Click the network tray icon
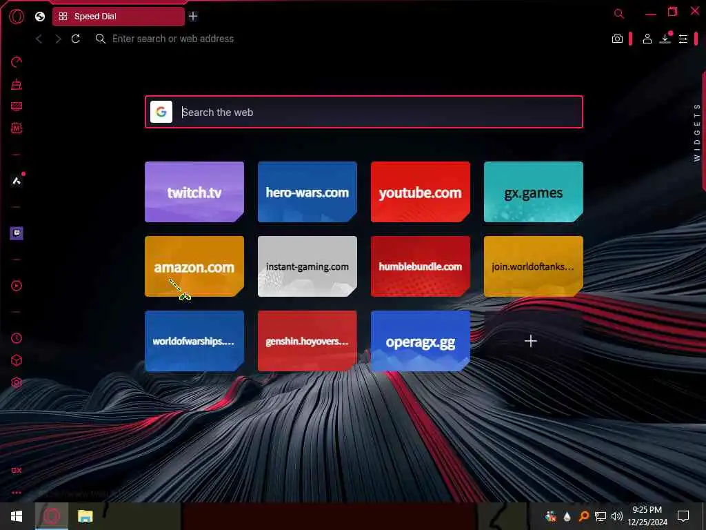Image resolution: width=706 pixels, height=530 pixels. point(601,516)
